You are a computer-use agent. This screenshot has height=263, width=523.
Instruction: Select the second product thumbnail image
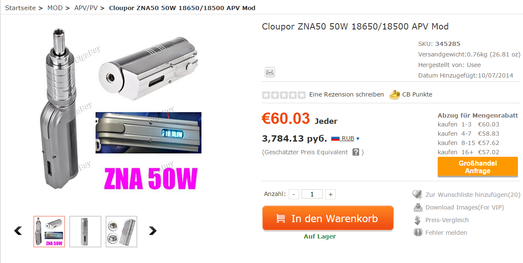click(x=85, y=231)
